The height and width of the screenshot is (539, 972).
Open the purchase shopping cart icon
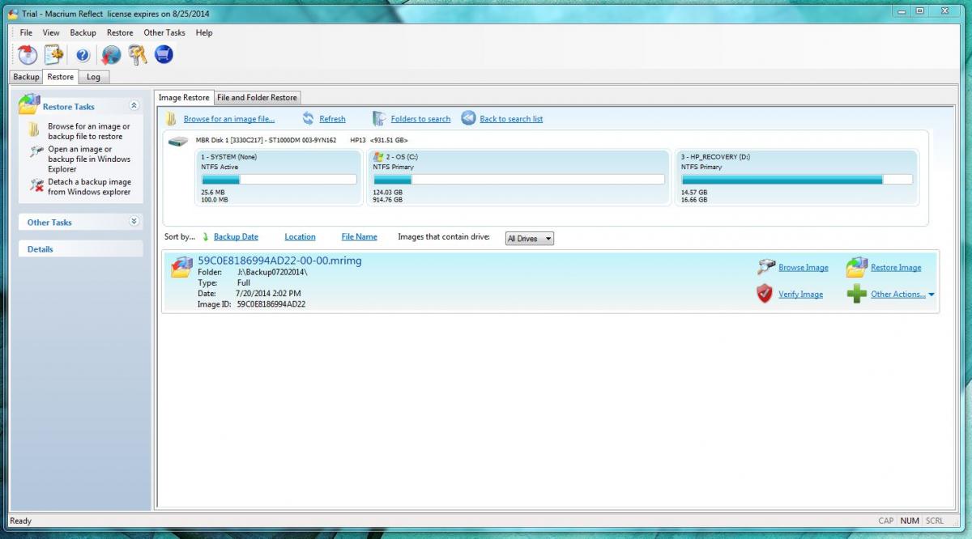coord(164,54)
